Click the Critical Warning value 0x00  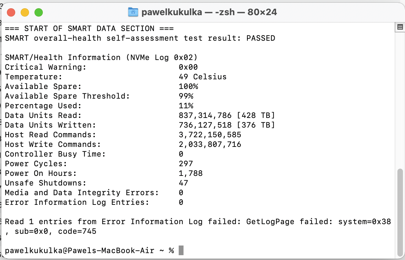click(x=188, y=67)
